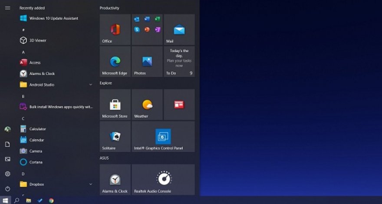This screenshot has width=382, height=204.
Task: Open Bulk install Windows apps entry
Action: (x=56, y=107)
